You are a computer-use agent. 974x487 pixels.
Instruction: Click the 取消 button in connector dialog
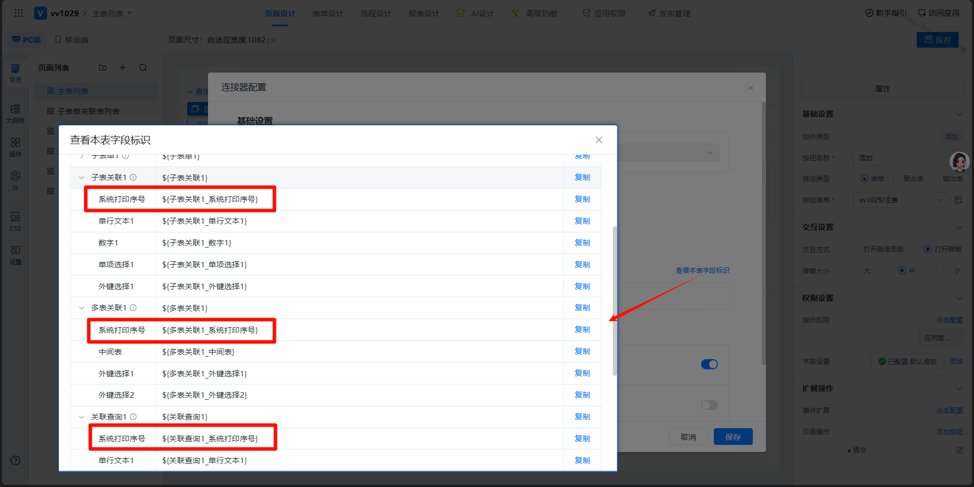(x=688, y=437)
